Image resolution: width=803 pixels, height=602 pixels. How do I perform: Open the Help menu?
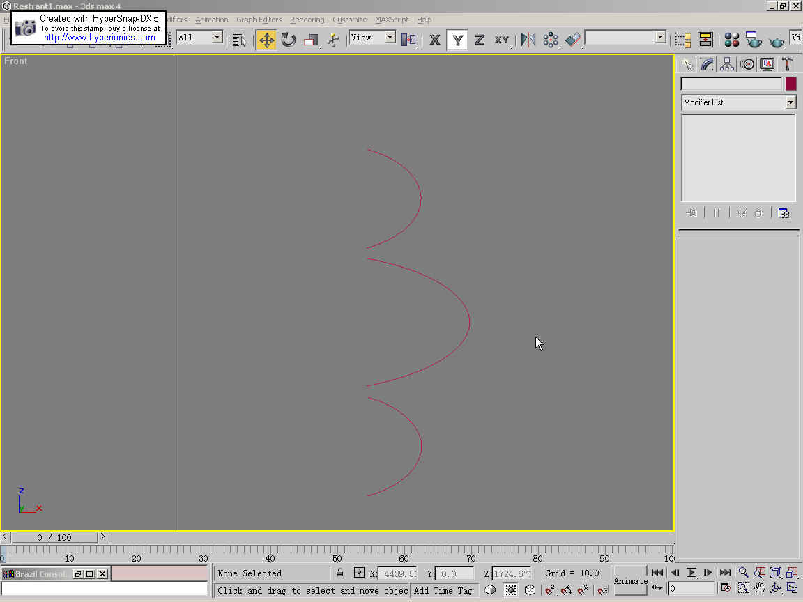point(424,20)
